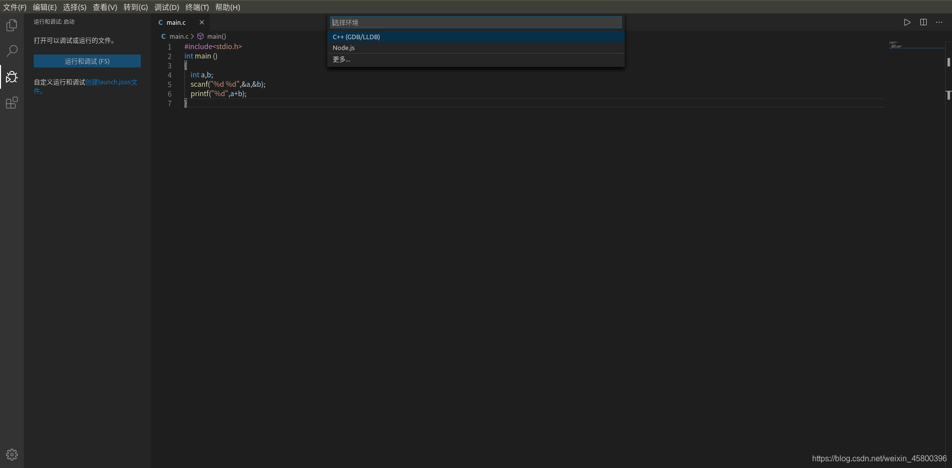Click the int a,b; code line
The image size is (952, 468).
coord(202,75)
